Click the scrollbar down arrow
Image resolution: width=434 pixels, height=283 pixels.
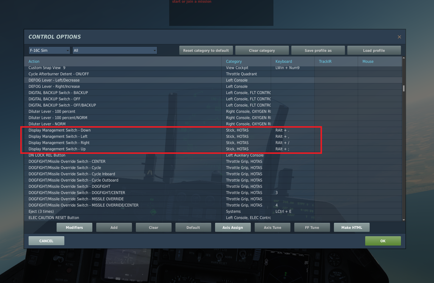tap(404, 220)
